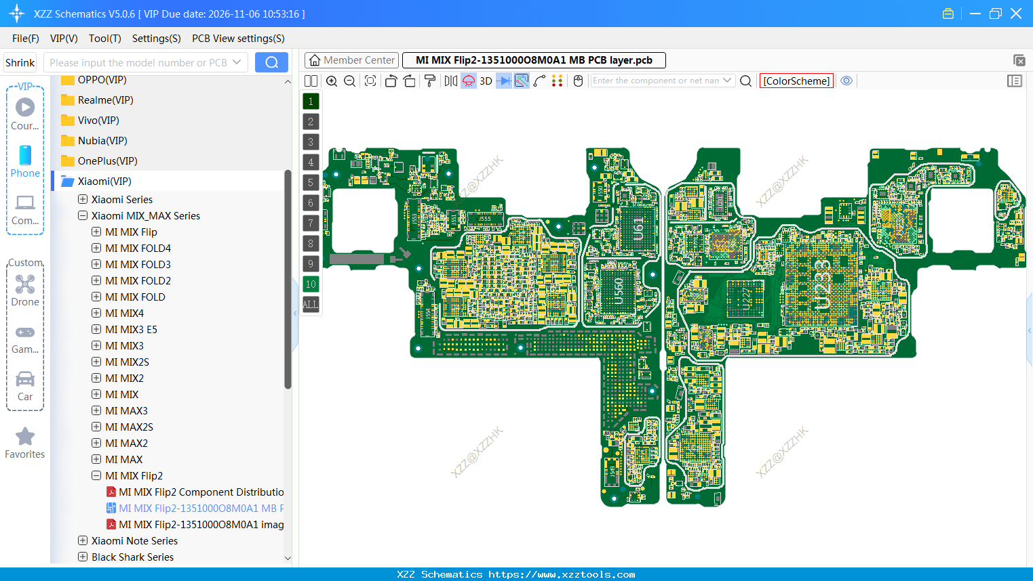
Task: Collapse the MI MIX Flip2 tree node
Action: coord(96,475)
